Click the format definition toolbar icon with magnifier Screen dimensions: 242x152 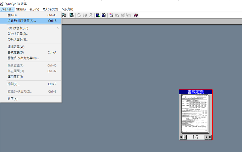[x=98, y=15]
